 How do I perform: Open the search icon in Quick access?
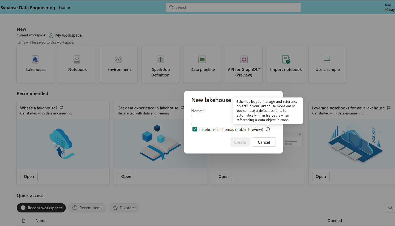390,208
